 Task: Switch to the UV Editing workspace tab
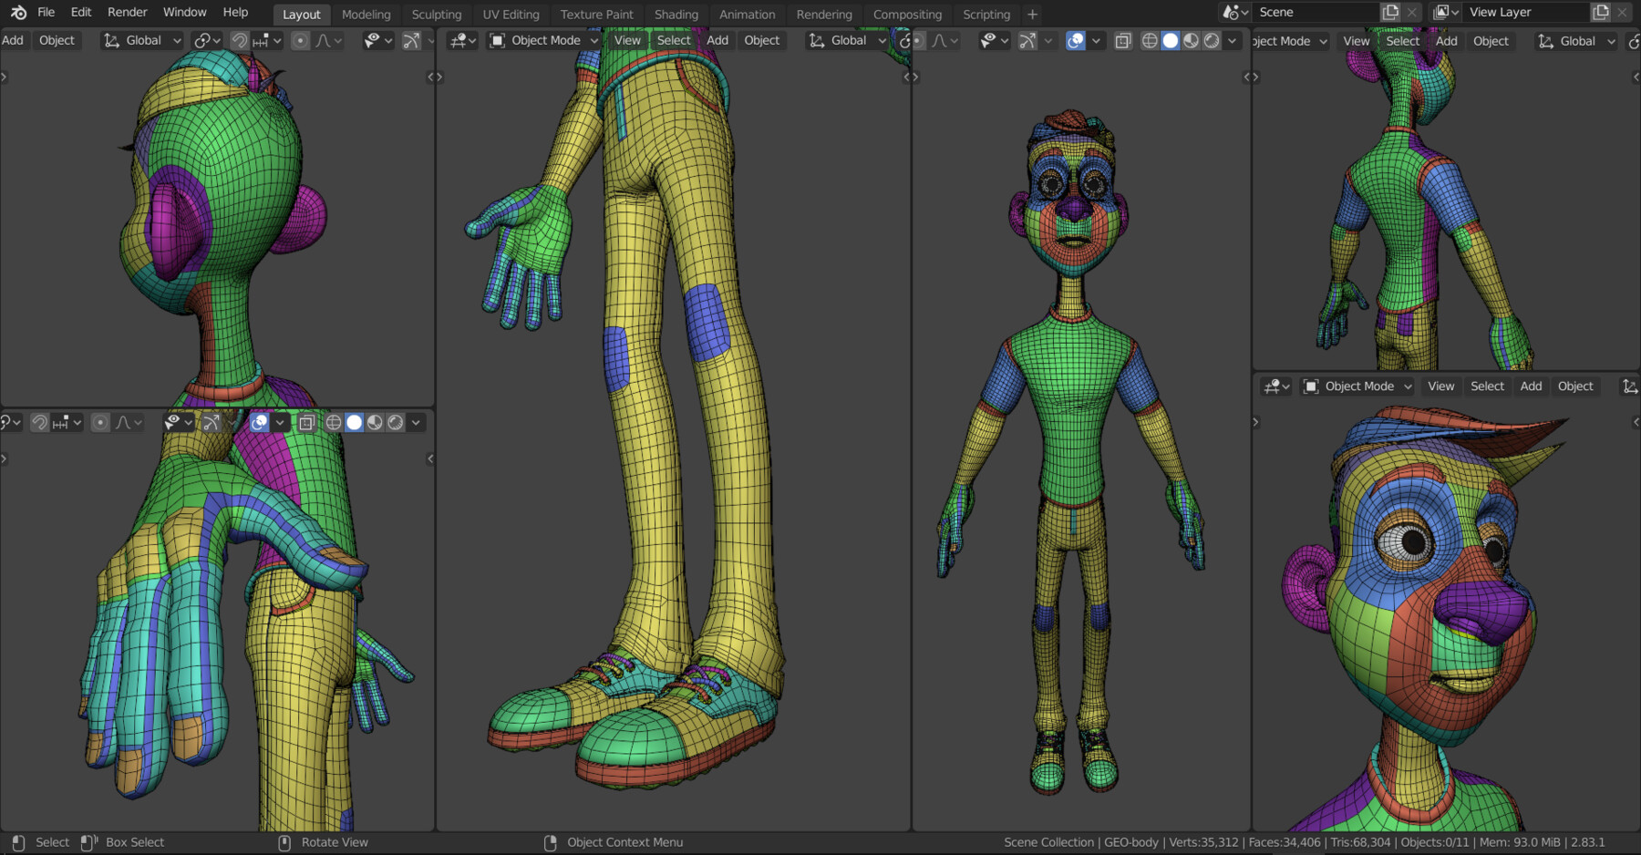(x=511, y=15)
